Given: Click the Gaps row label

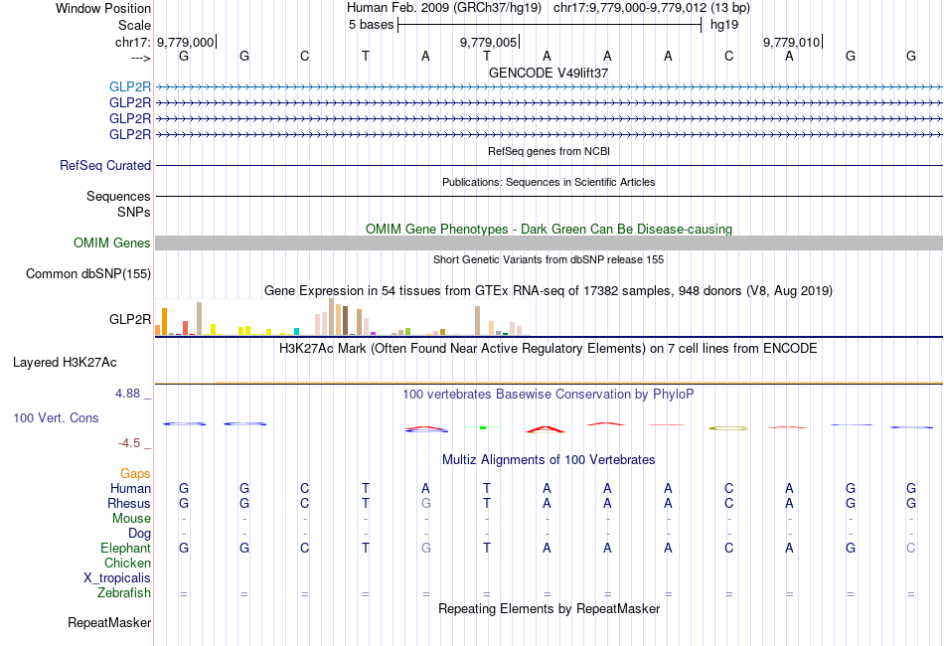Looking at the screenshot, I should point(135,474).
